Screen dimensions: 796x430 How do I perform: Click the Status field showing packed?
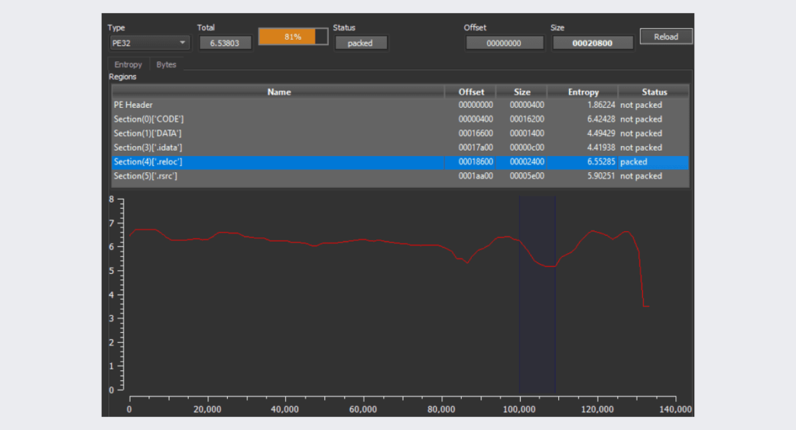coord(361,43)
